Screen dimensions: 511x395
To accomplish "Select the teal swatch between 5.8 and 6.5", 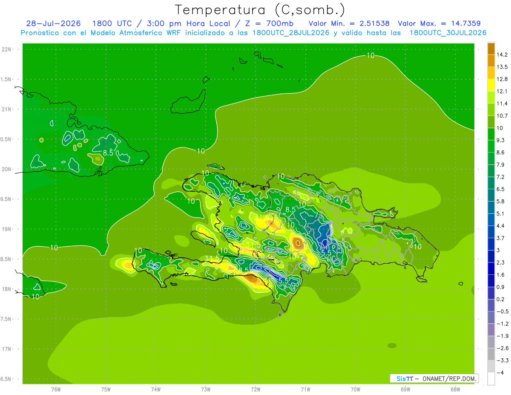I will [x=491, y=195].
